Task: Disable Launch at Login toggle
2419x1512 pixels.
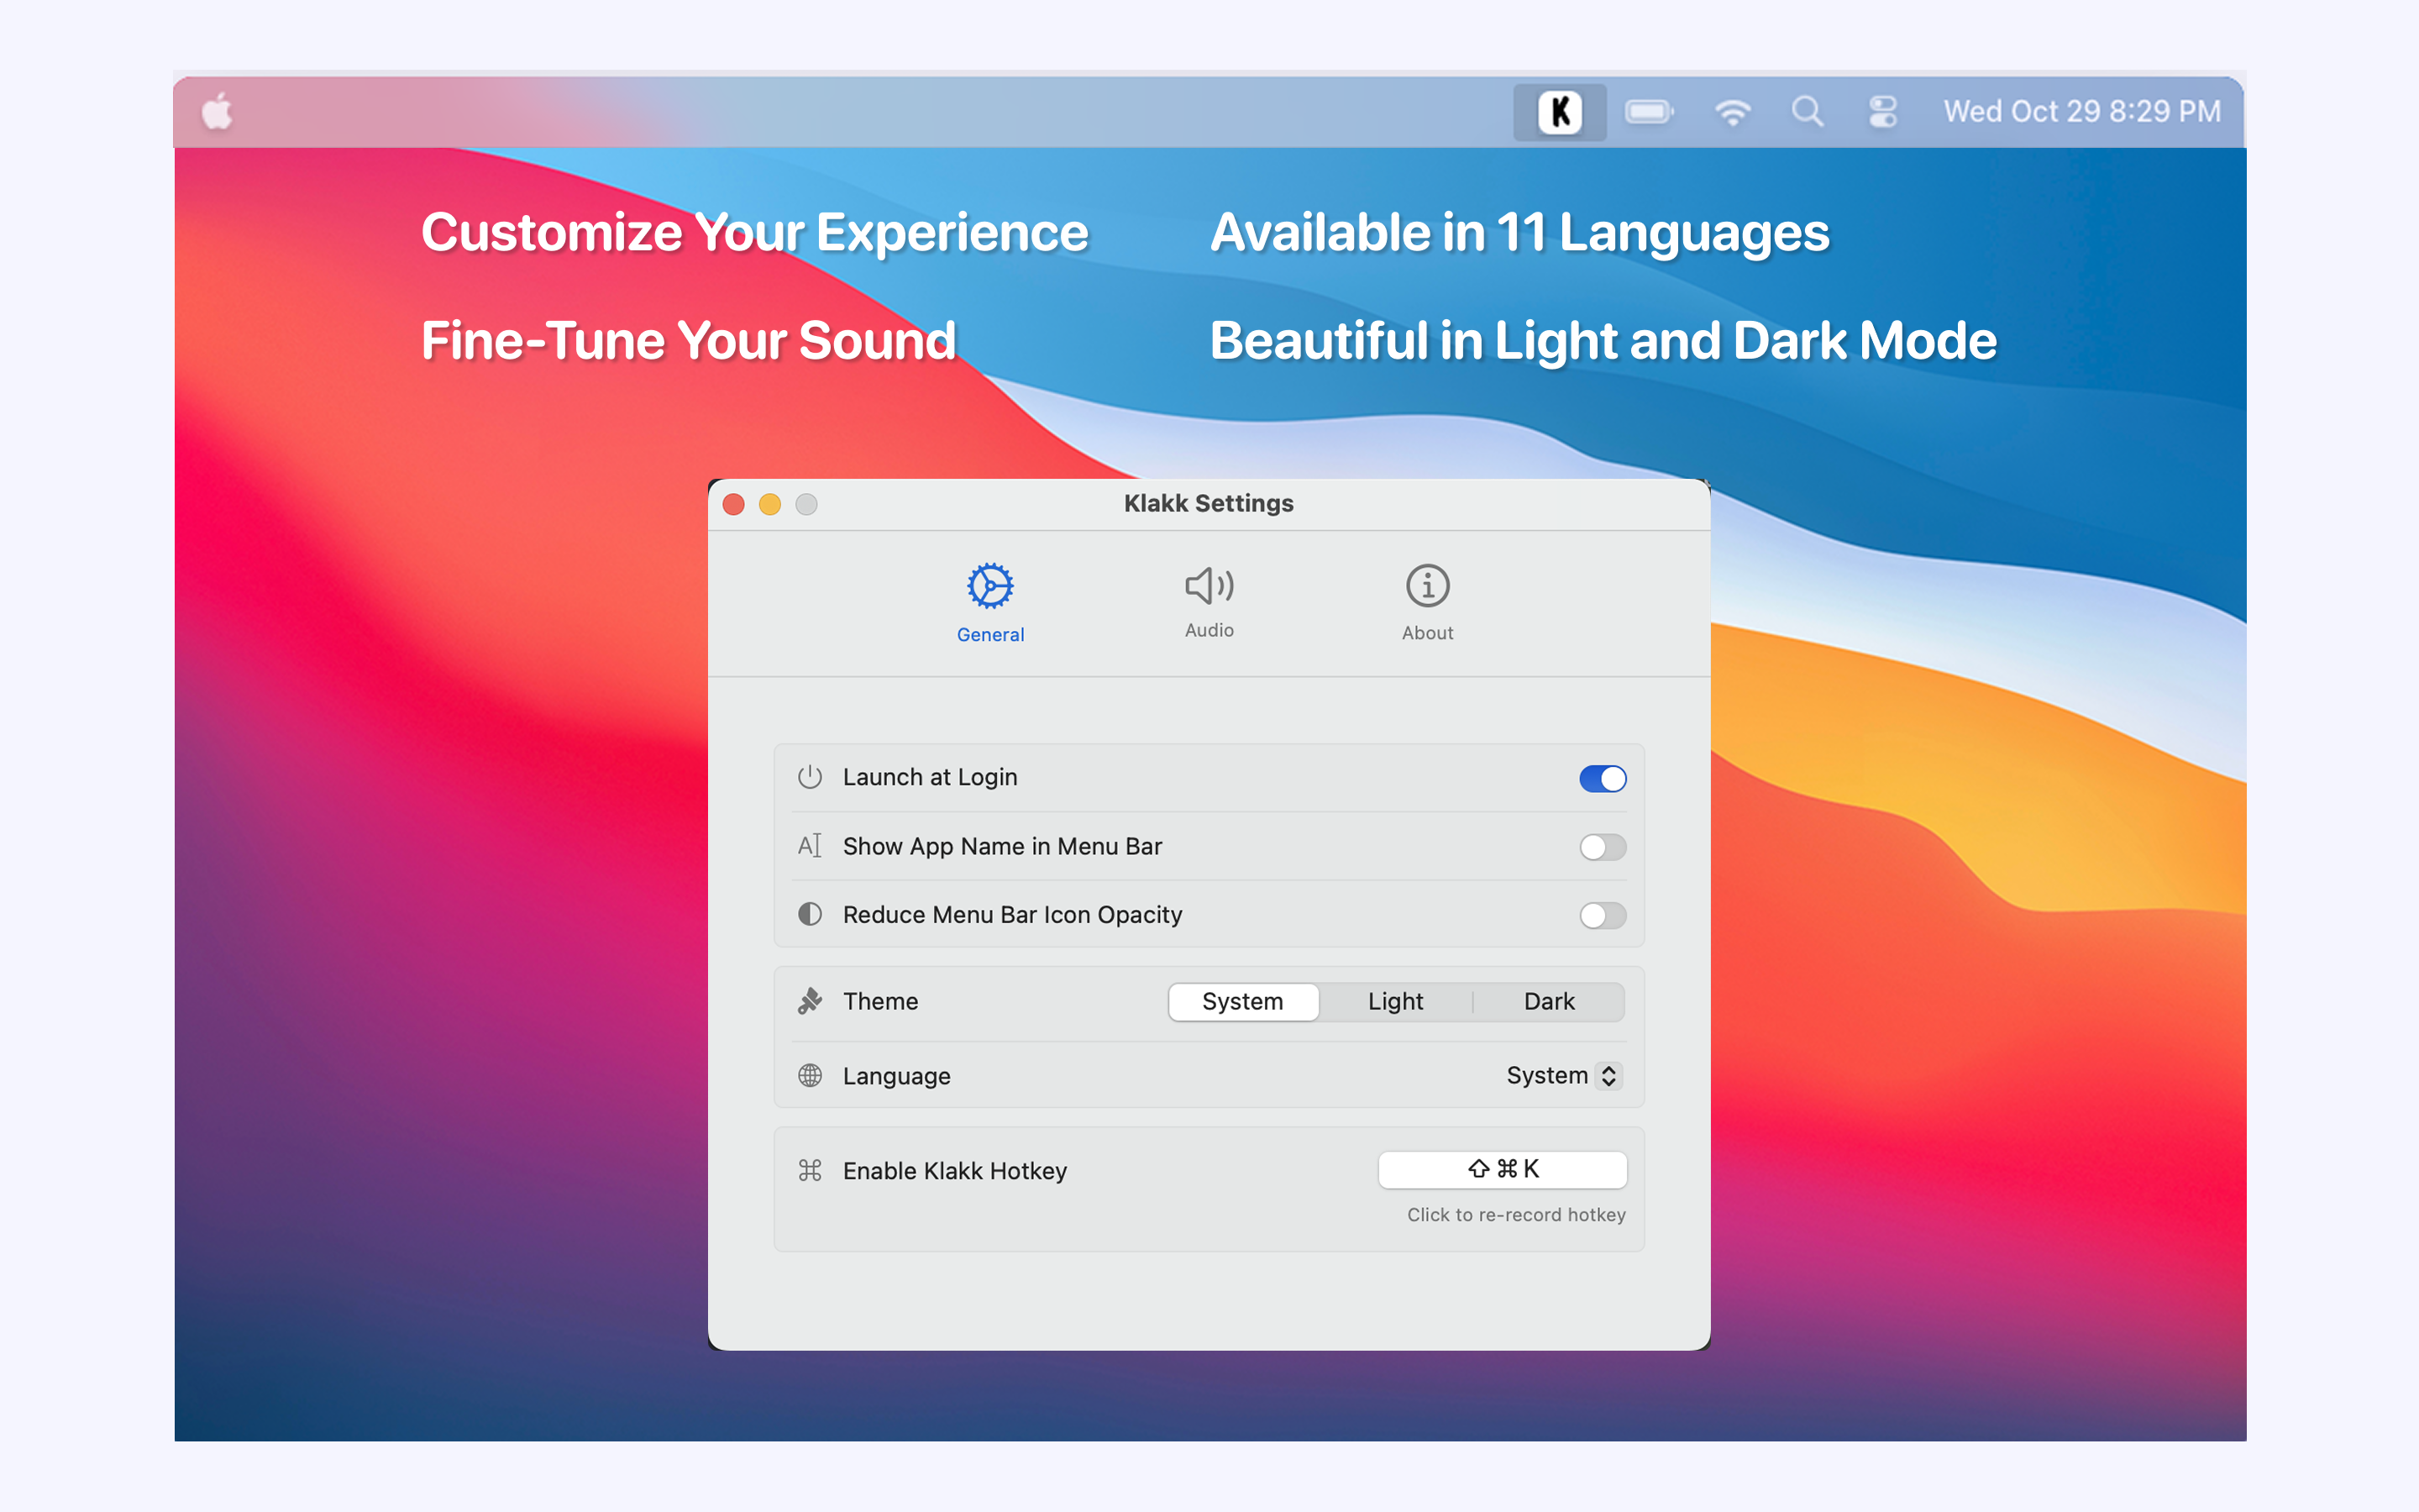Action: click(x=1602, y=778)
